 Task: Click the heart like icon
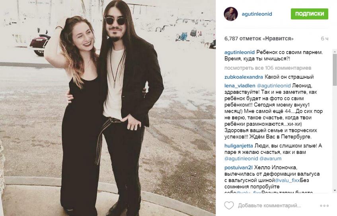tap(229, 205)
